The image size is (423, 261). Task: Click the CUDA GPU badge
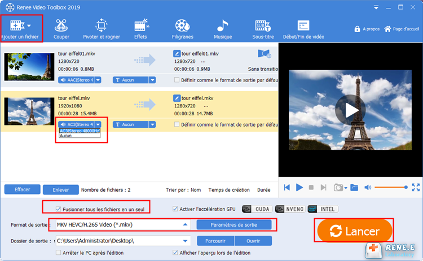257,209
